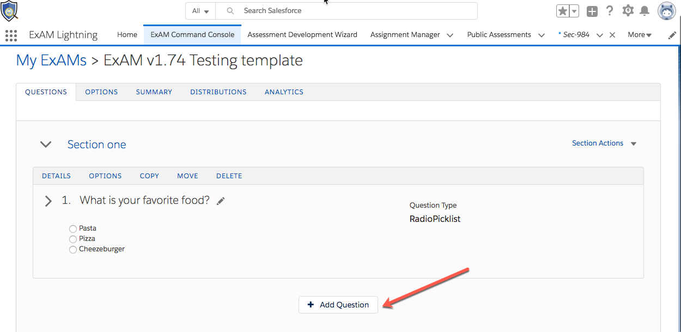Click the question COPY action
Viewport: 681px width, 332px height.
point(149,176)
